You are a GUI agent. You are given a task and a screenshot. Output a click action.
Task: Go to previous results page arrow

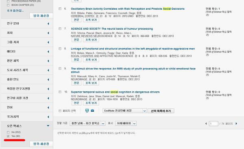click(x=206, y=123)
